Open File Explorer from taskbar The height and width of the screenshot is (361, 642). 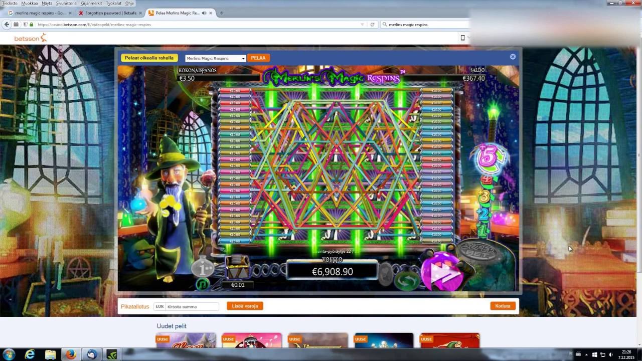pos(51,354)
